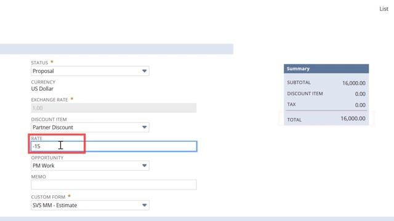Click the Rate input field containing -15

click(x=114, y=146)
